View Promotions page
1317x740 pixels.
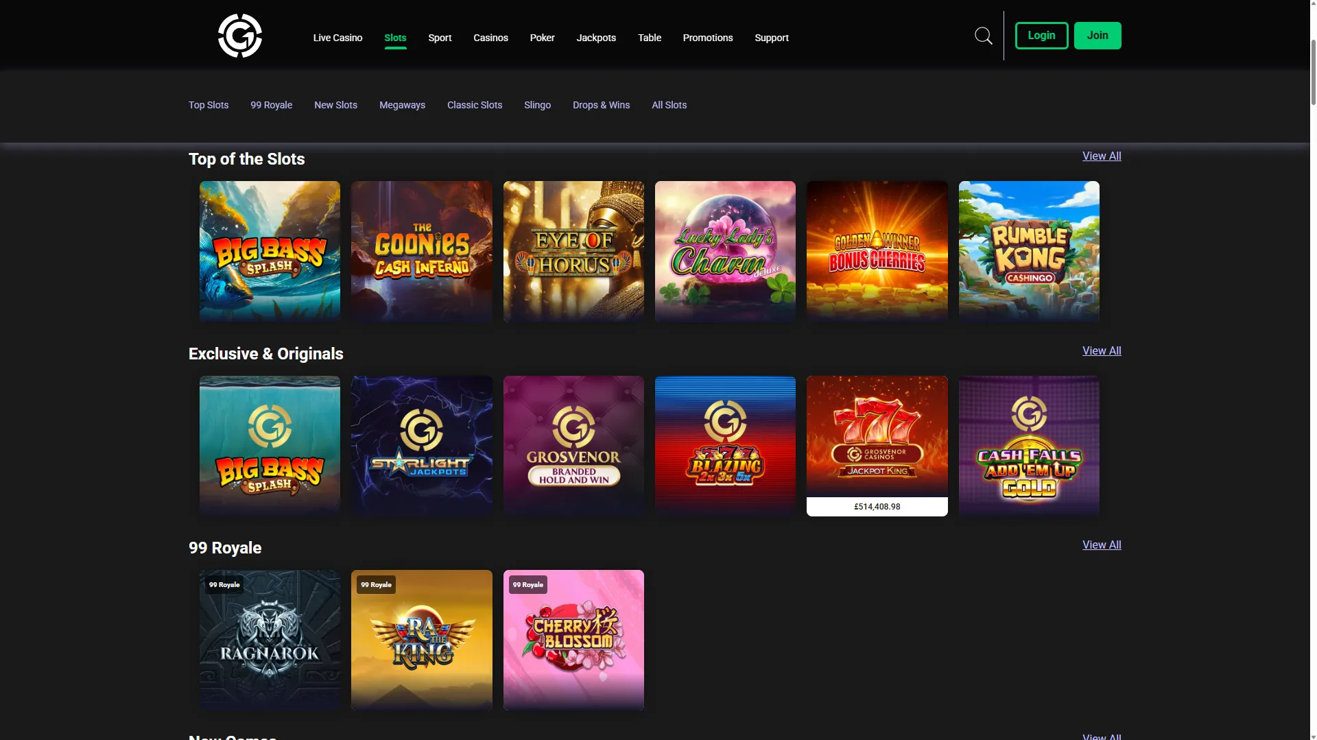coord(708,38)
